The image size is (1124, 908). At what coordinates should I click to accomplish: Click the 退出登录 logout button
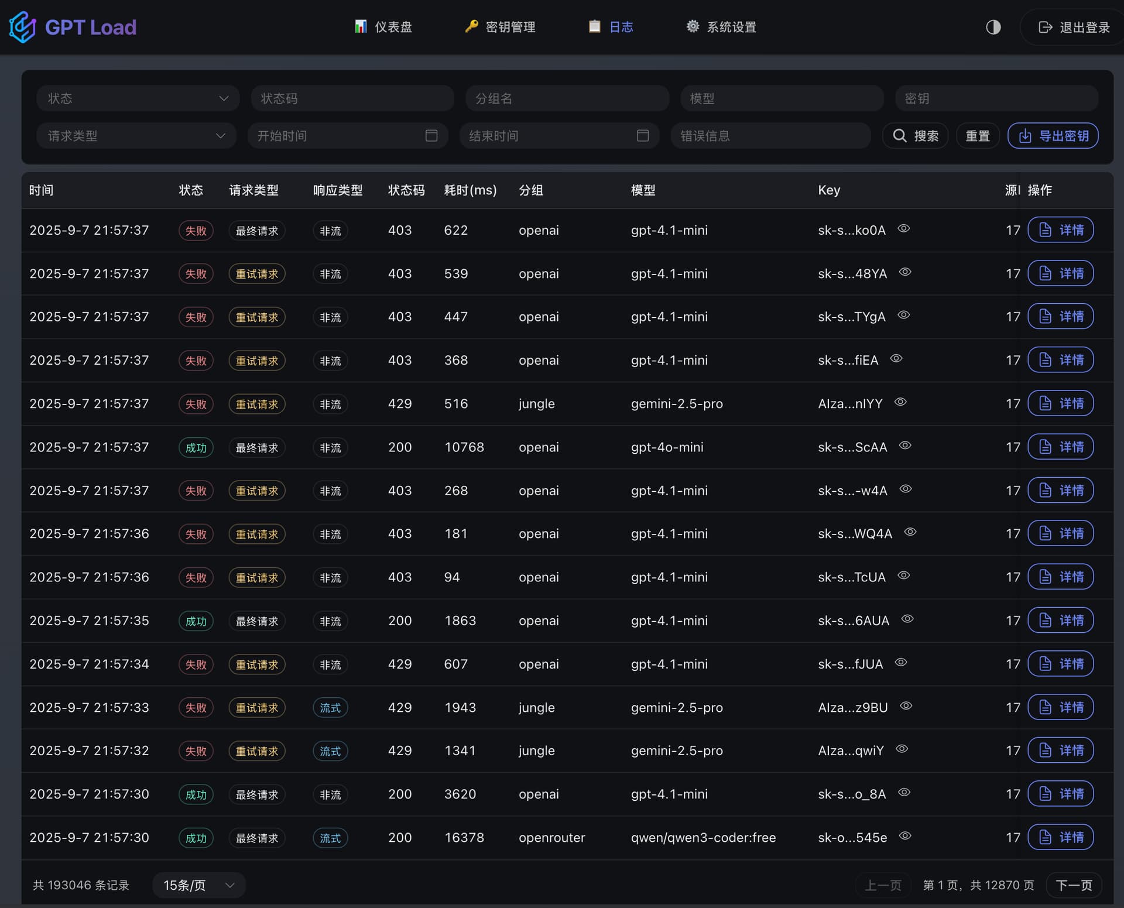(1074, 27)
